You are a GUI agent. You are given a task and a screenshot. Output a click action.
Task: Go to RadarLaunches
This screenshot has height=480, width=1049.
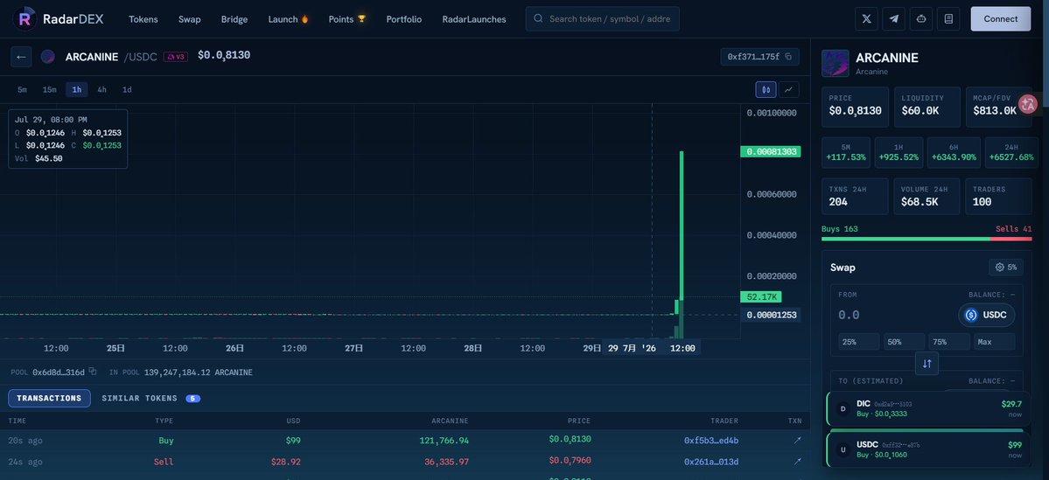tap(474, 19)
